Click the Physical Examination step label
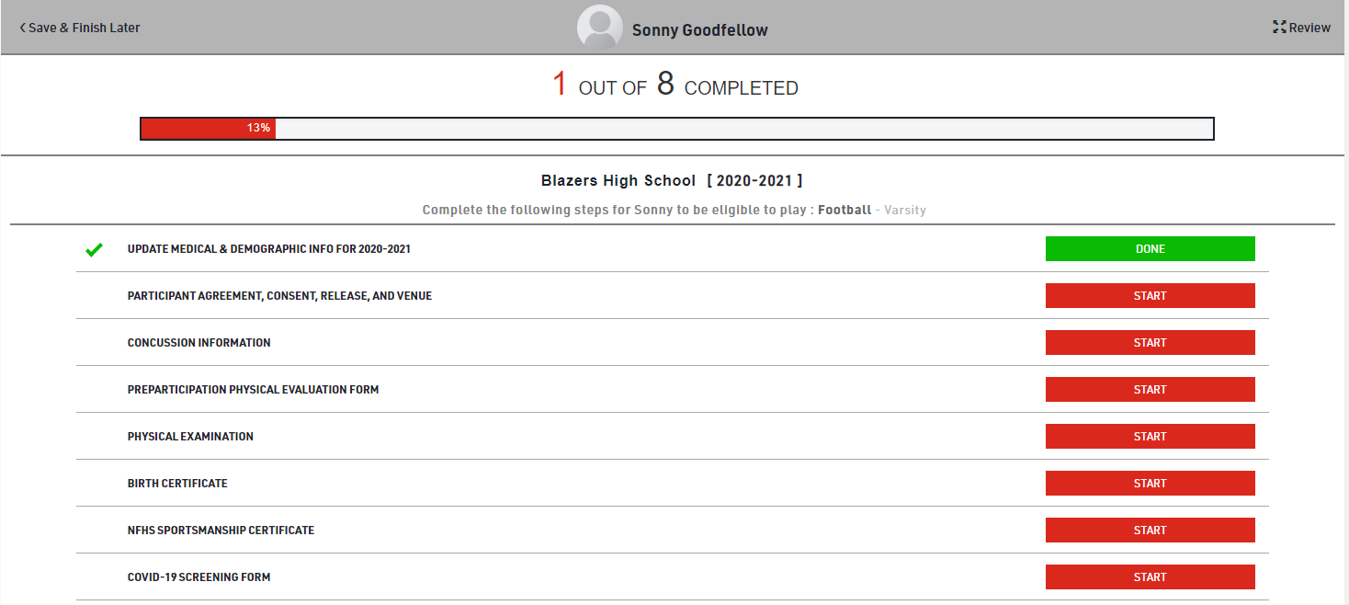This screenshot has height=605, width=1349. point(190,437)
